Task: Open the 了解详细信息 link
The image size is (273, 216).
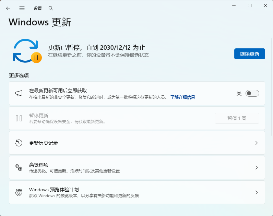Action: tap(182, 97)
